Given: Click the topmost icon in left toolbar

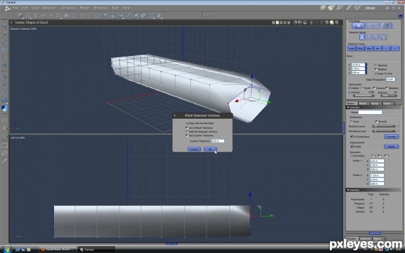Looking at the screenshot, I should [5, 26].
